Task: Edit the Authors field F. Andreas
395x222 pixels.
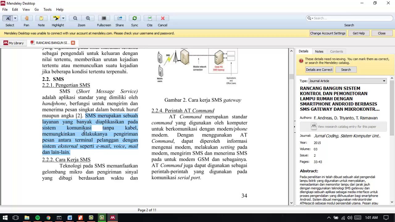Action: point(346,118)
